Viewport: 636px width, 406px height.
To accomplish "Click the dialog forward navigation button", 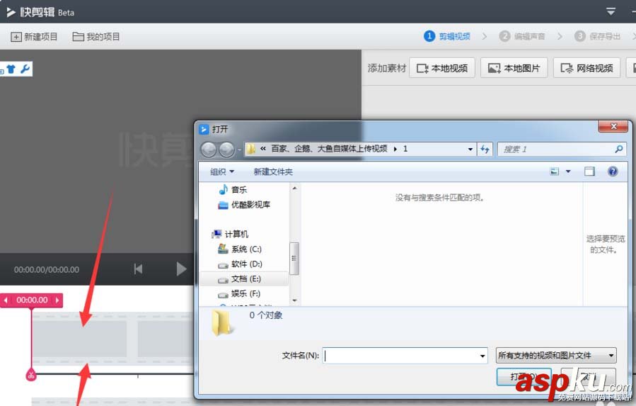I will (226, 150).
